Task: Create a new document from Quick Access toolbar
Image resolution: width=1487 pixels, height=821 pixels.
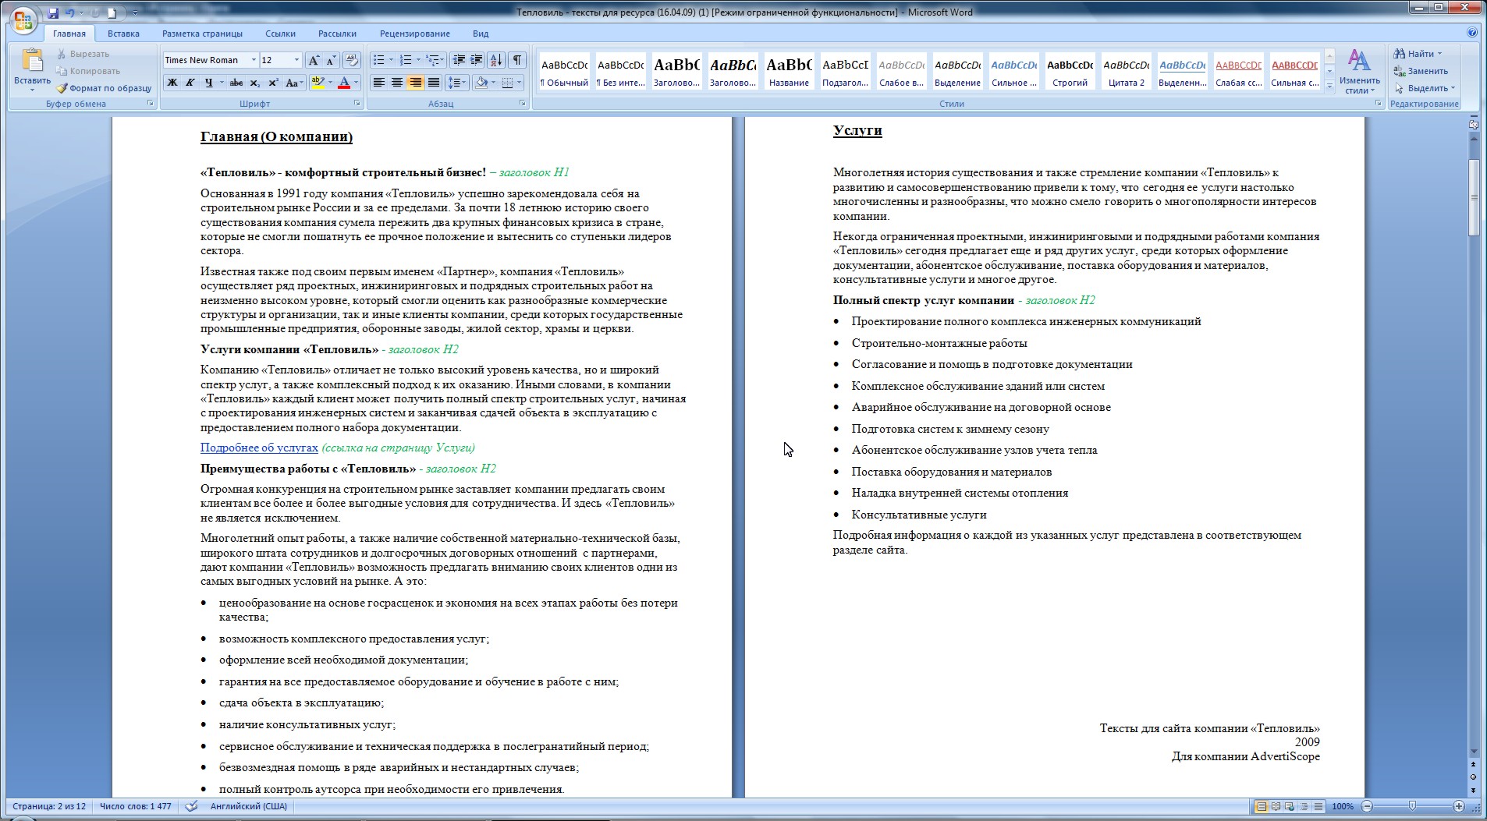Action: (x=112, y=13)
